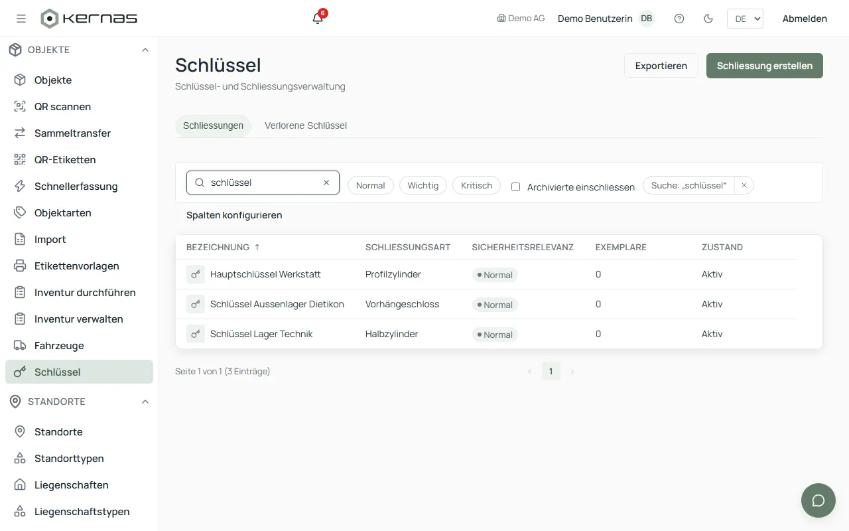Clear the search input text
The image size is (849, 531).
coord(326,183)
